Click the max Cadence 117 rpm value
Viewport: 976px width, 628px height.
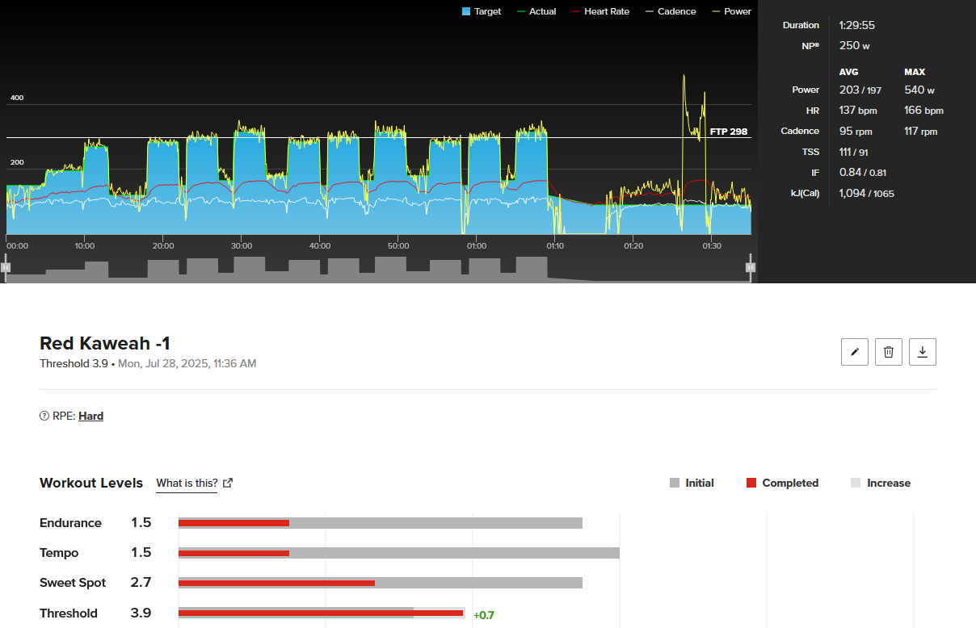coord(921,131)
